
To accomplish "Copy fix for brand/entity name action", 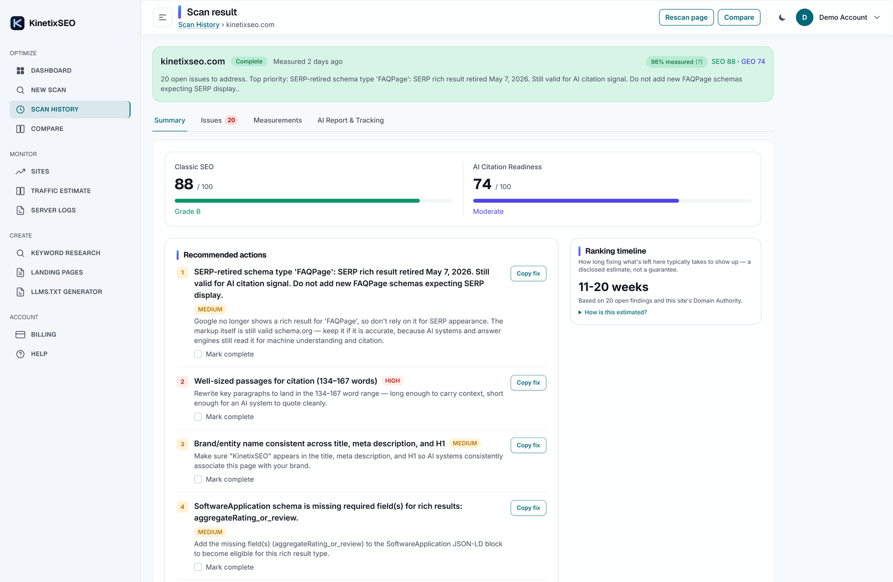I will point(528,445).
